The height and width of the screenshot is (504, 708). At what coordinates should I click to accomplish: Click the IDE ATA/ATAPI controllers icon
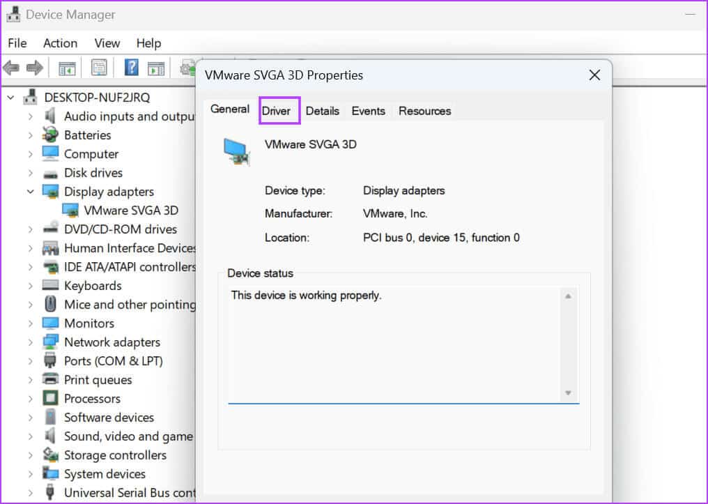pyautogui.click(x=50, y=267)
